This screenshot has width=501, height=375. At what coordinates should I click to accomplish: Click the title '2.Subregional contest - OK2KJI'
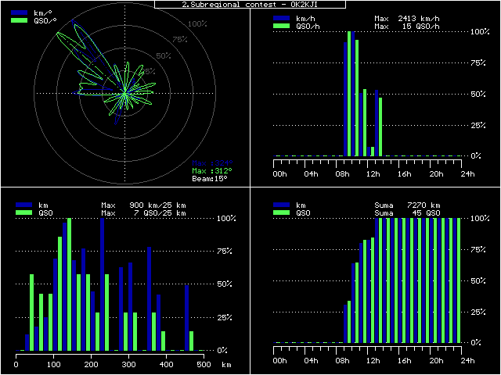(250, 5)
